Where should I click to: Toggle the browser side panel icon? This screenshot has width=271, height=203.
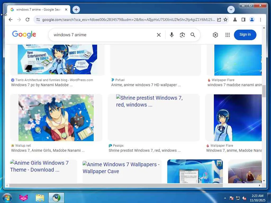243,20
